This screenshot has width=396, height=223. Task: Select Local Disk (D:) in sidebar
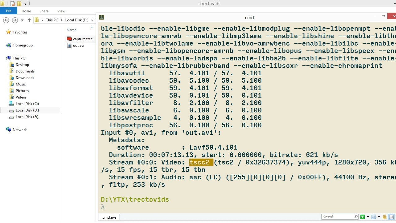(x=27, y=110)
